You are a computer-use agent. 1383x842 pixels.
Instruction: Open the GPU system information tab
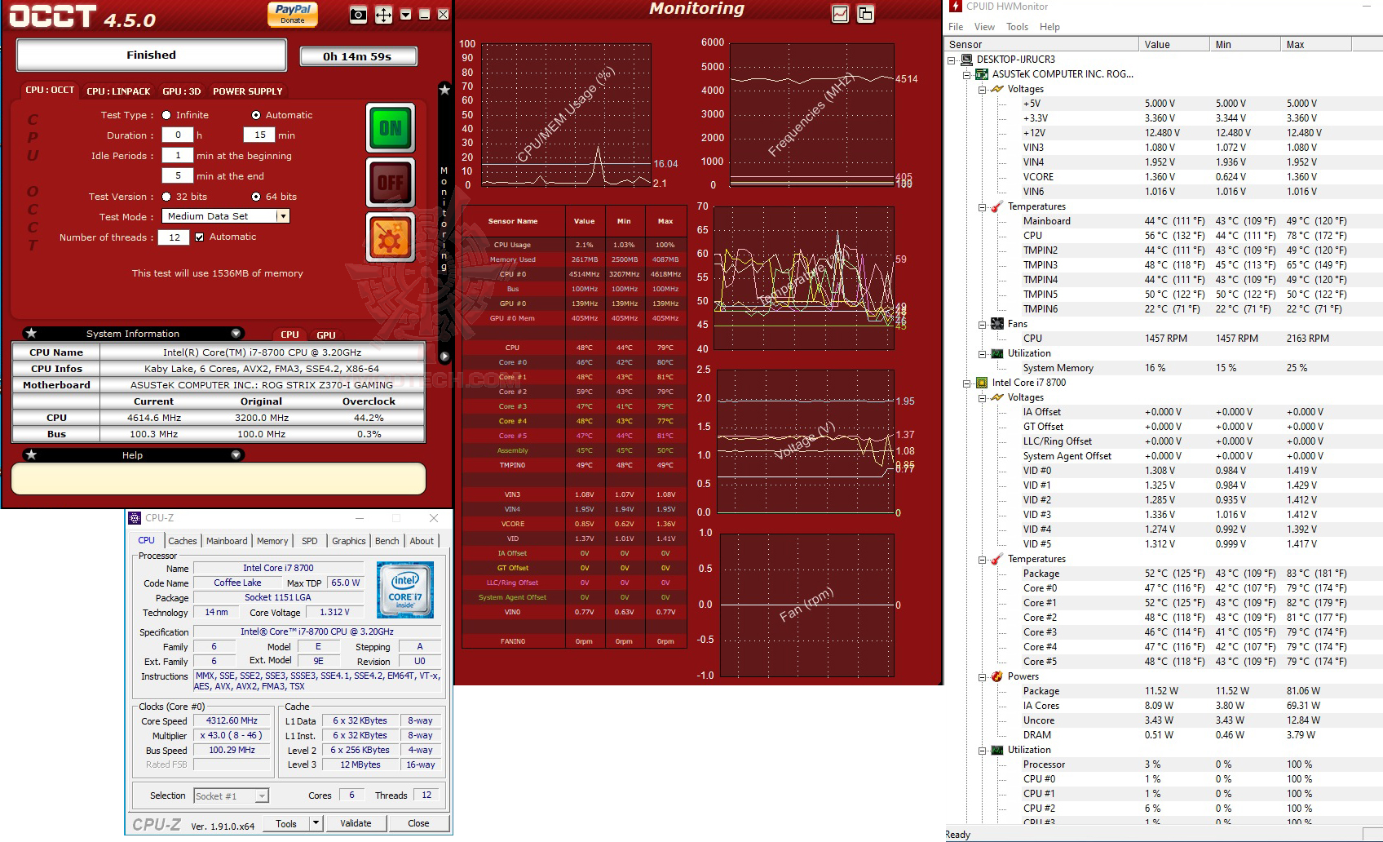coord(326,335)
